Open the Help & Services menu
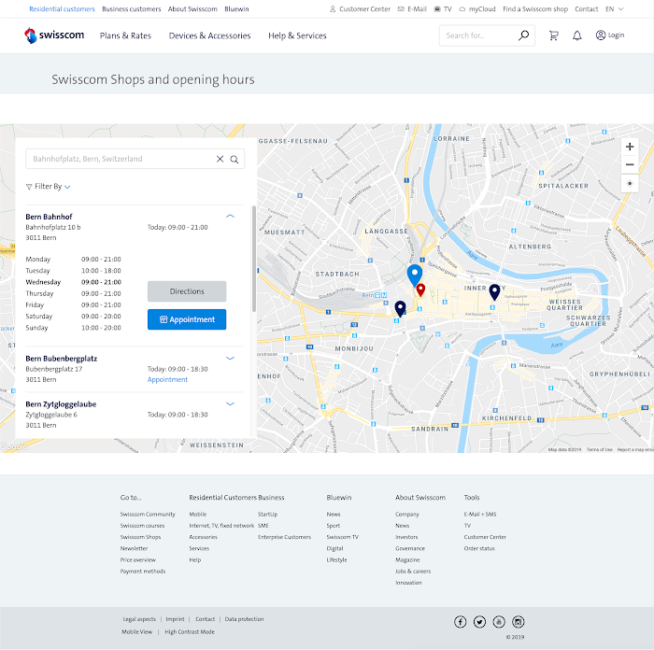Screen dimensions: 654x650 click(297, 35)
